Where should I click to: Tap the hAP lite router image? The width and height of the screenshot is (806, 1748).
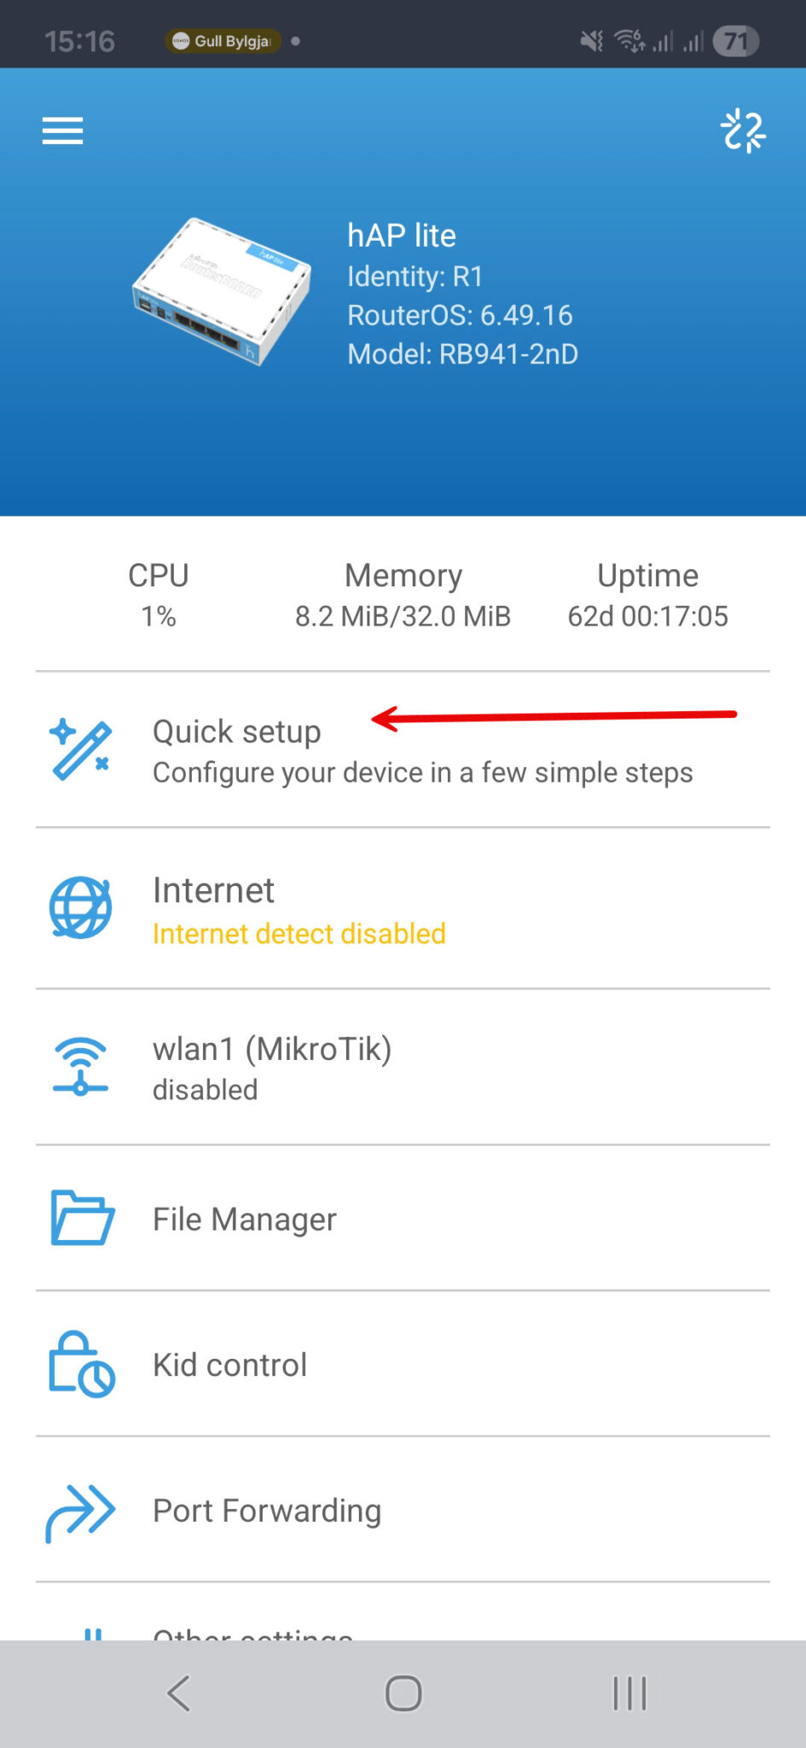pos(222,292)
